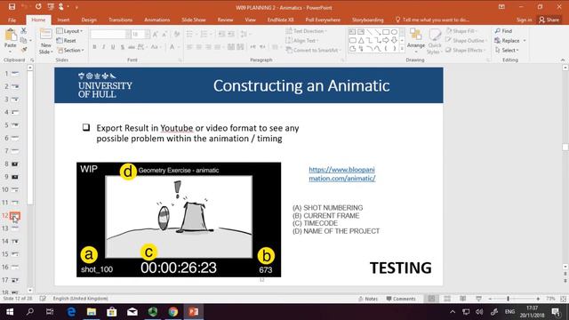Click Windows Start button
The width and height of the screenshot is (569, 320).
(x=10, y=312)
